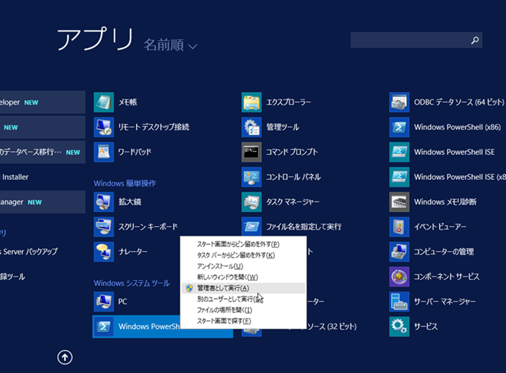This screenshot has width=506, height=373.
Task: Launch サーバー マネージャー icon
Action: pyautogui.click(x=399, y=301)
